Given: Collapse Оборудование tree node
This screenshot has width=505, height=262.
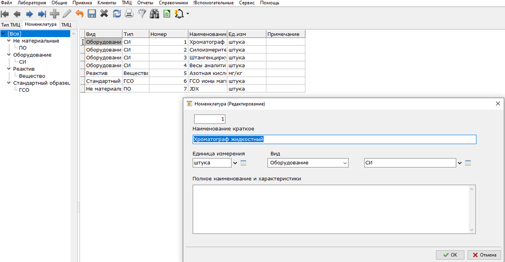Looking at the screenshot, I should 9,55.
